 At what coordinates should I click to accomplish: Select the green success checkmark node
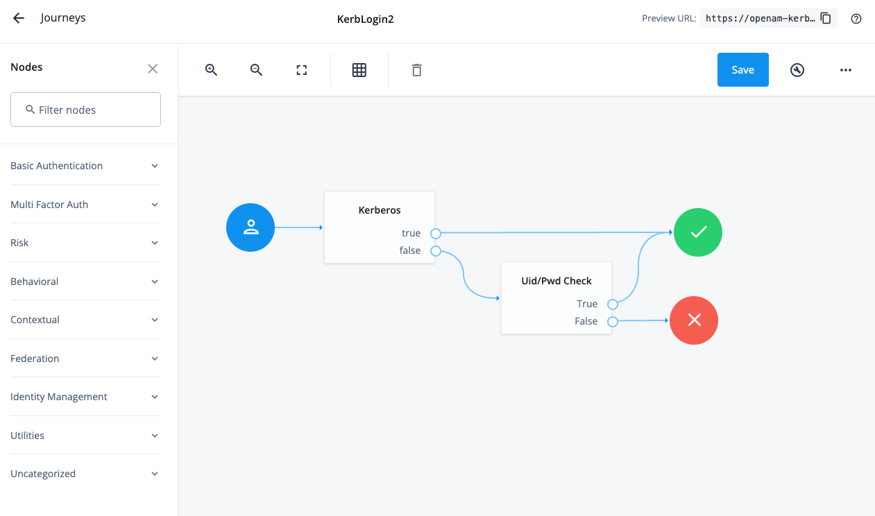(698, 232)
